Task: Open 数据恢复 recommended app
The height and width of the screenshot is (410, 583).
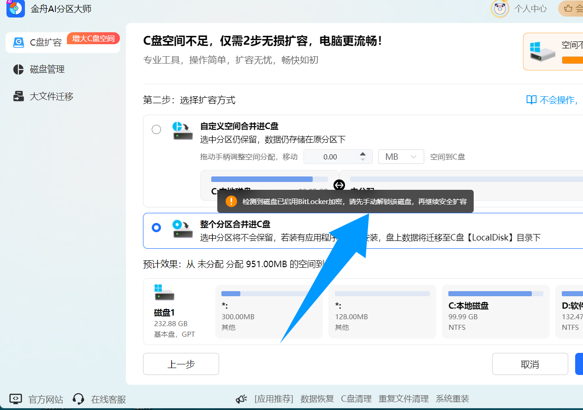Action: coord(317,398)
